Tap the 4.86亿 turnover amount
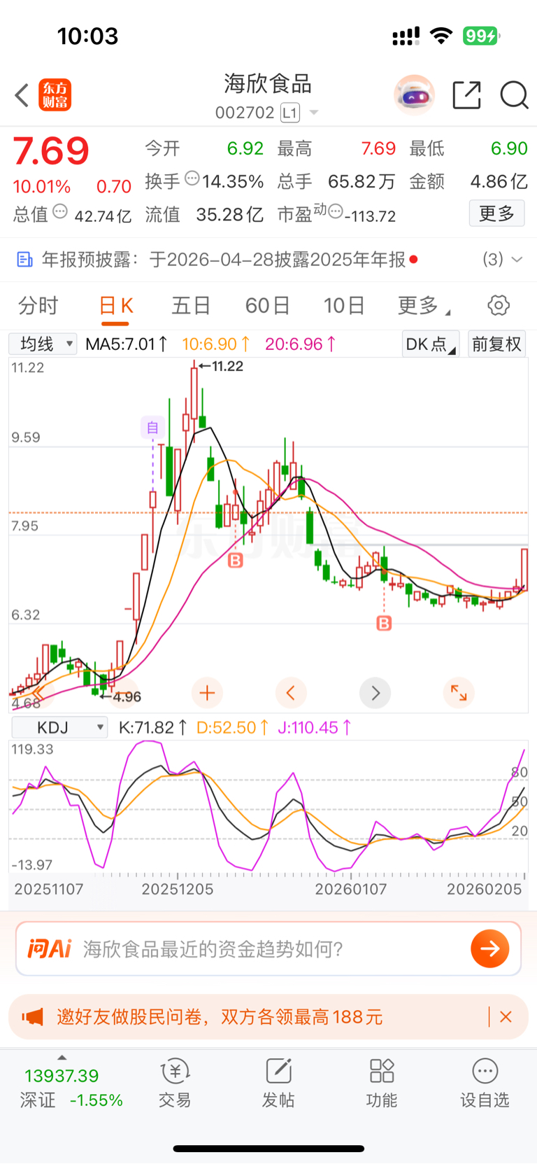The width and height of the screenshot is (537, 1164). pyautogui.click(x=499, y=181)
